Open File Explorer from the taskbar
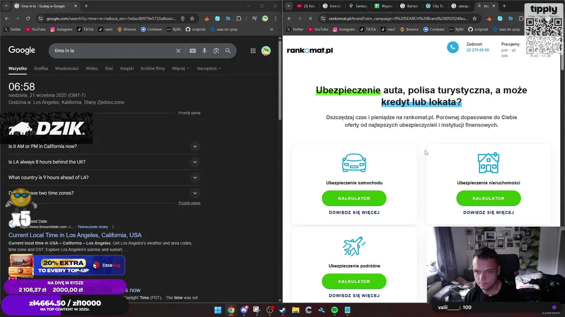The width and height of the screenshot is (565, 317). (295, 310)
